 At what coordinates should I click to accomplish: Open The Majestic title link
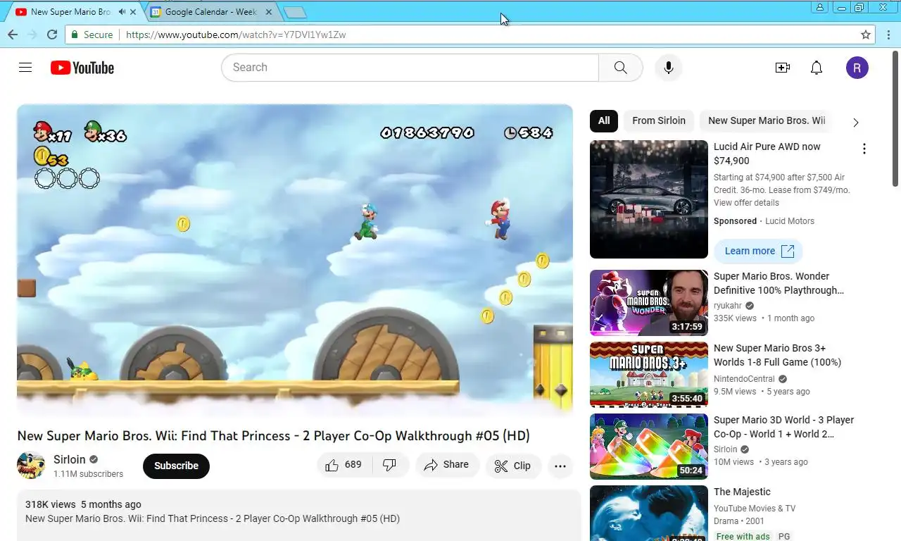tap(742, 492)
